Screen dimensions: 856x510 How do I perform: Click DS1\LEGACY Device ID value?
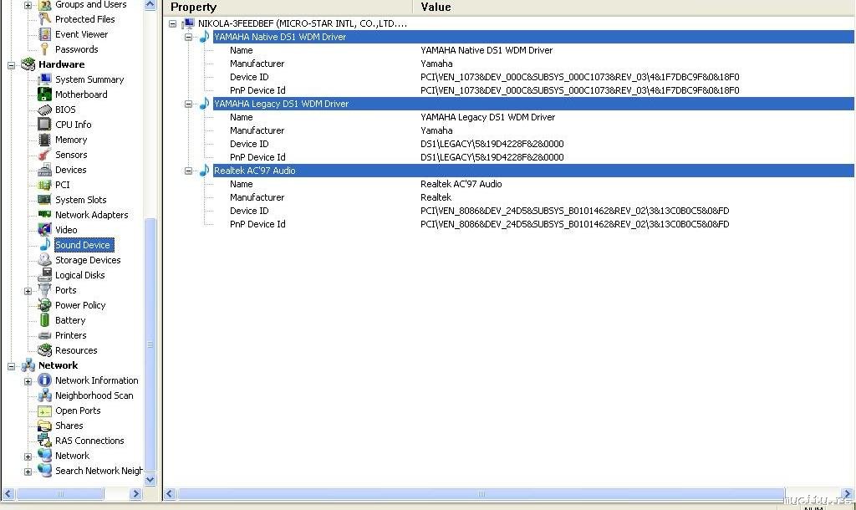tap(492, 144)
